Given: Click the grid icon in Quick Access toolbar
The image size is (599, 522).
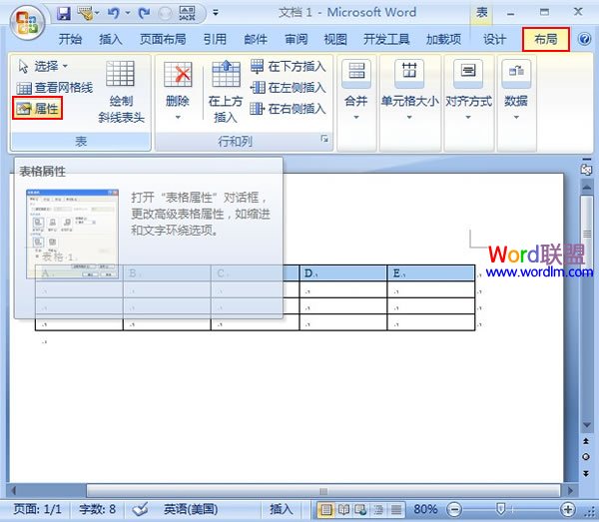Looking at the screenshot, I should click(x=188, y=13).
